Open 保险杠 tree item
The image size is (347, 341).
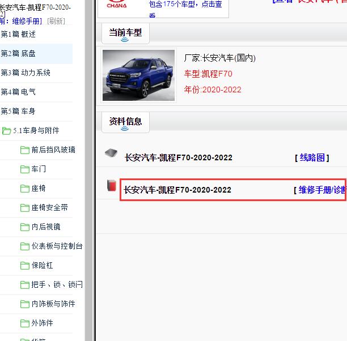[42, 265]
